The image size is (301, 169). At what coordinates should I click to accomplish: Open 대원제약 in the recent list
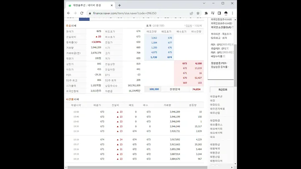215,149
